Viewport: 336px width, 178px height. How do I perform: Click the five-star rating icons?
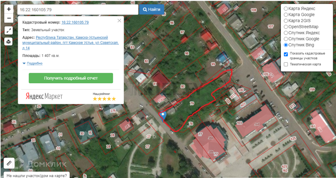(104, 99)
